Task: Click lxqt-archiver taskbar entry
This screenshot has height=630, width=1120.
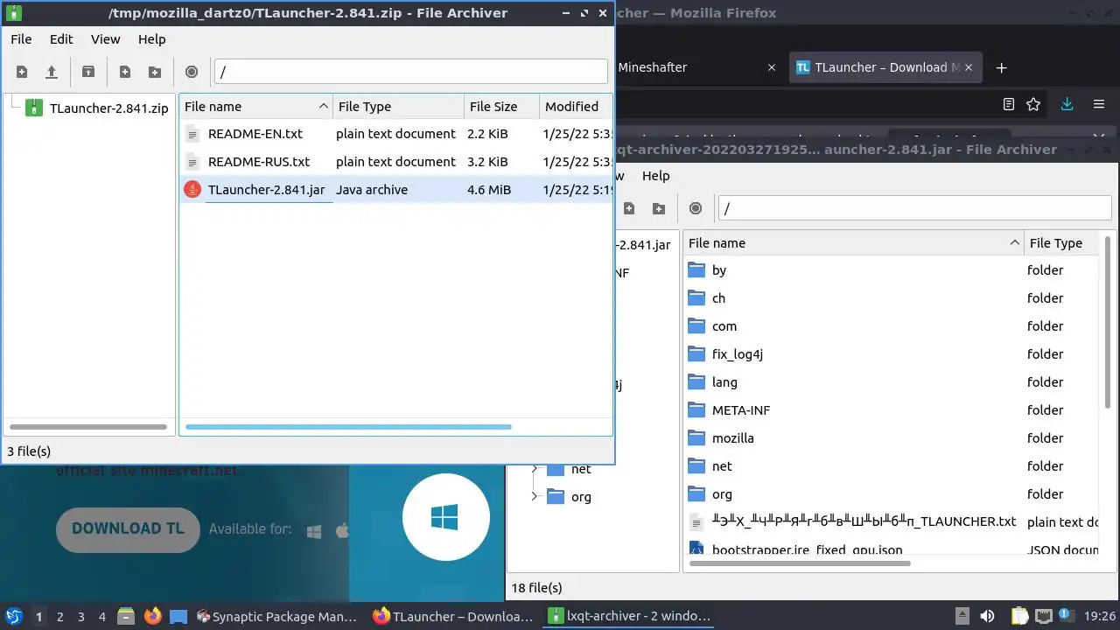Action: tap(631, 616)
